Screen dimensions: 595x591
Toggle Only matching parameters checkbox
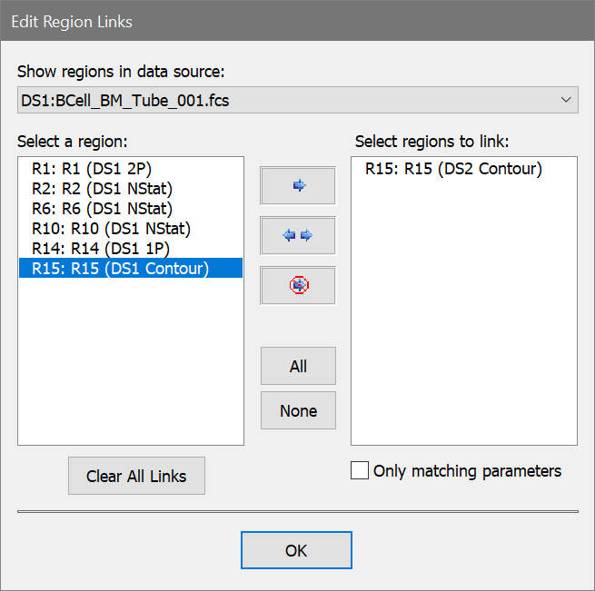(x=360, y=470)
